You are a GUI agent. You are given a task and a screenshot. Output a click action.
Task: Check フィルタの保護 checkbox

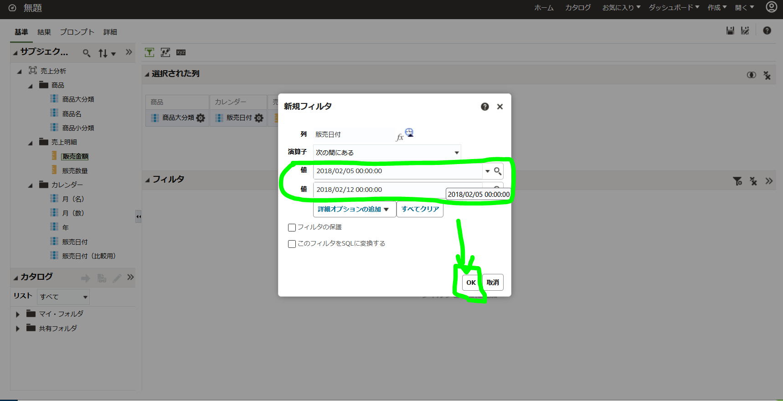(x=292, y=227)
